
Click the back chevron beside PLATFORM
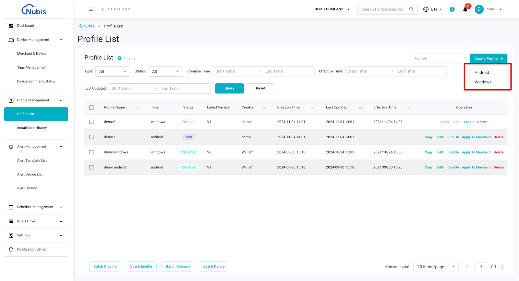point(103,9)
